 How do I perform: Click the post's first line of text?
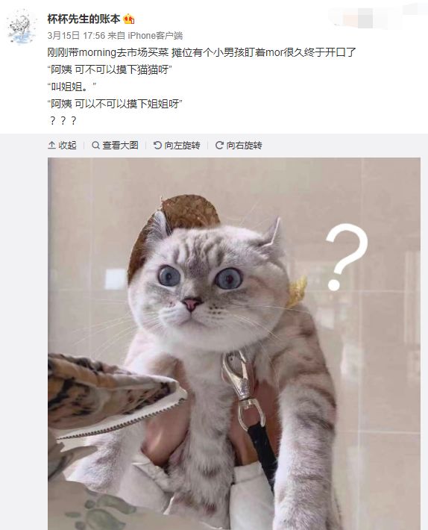(201, 53)
